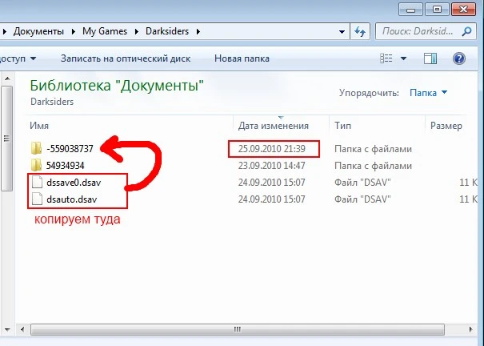Image resolution: width=484 pixels, height=346 pixels.
Task: Click the Упорядочить: label
Action: pyautogui.click(x=369, y=93)
